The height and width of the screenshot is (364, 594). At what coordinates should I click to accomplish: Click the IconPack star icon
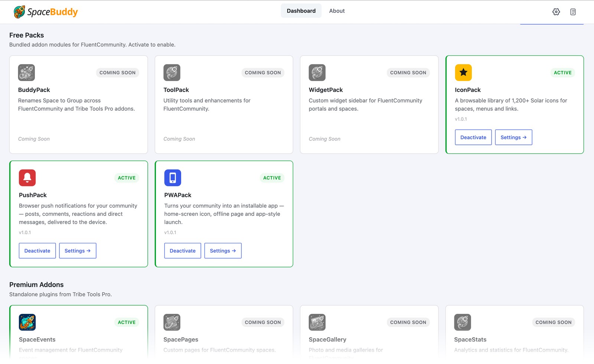(463, 73)
